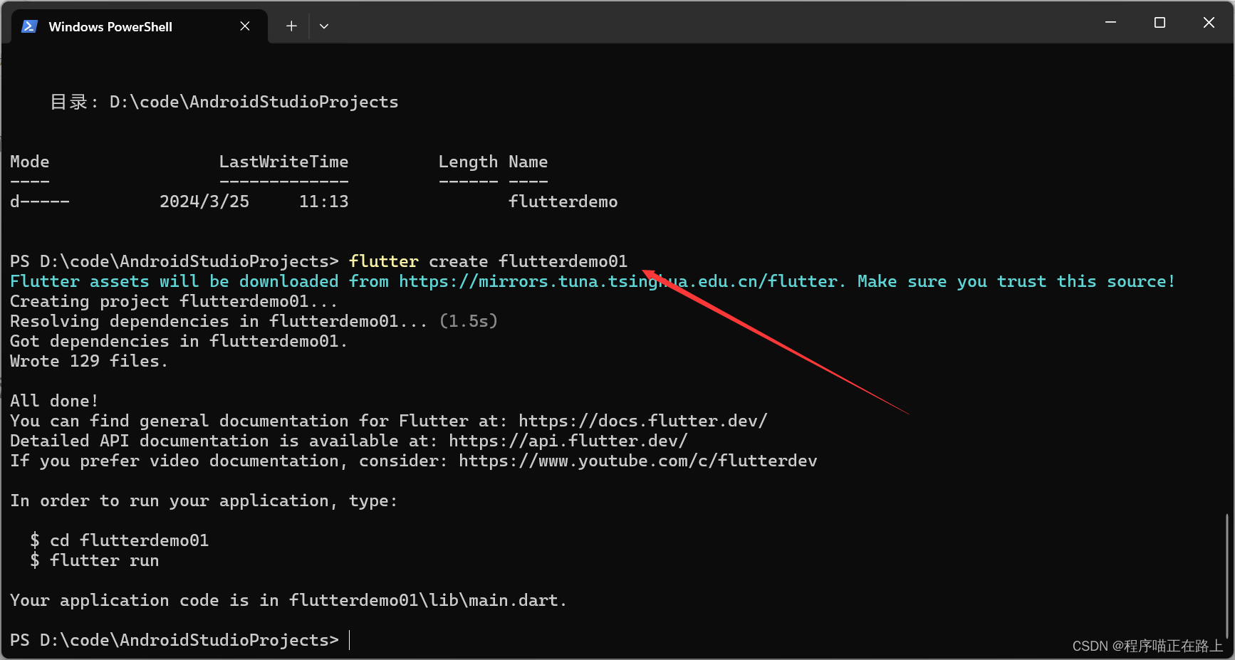Click the 'Creating project flutterdemo01...' line
This screenshot has height=660, width=1235.
point(174,302)
